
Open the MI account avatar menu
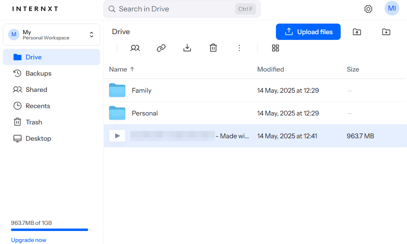point(392,8)
